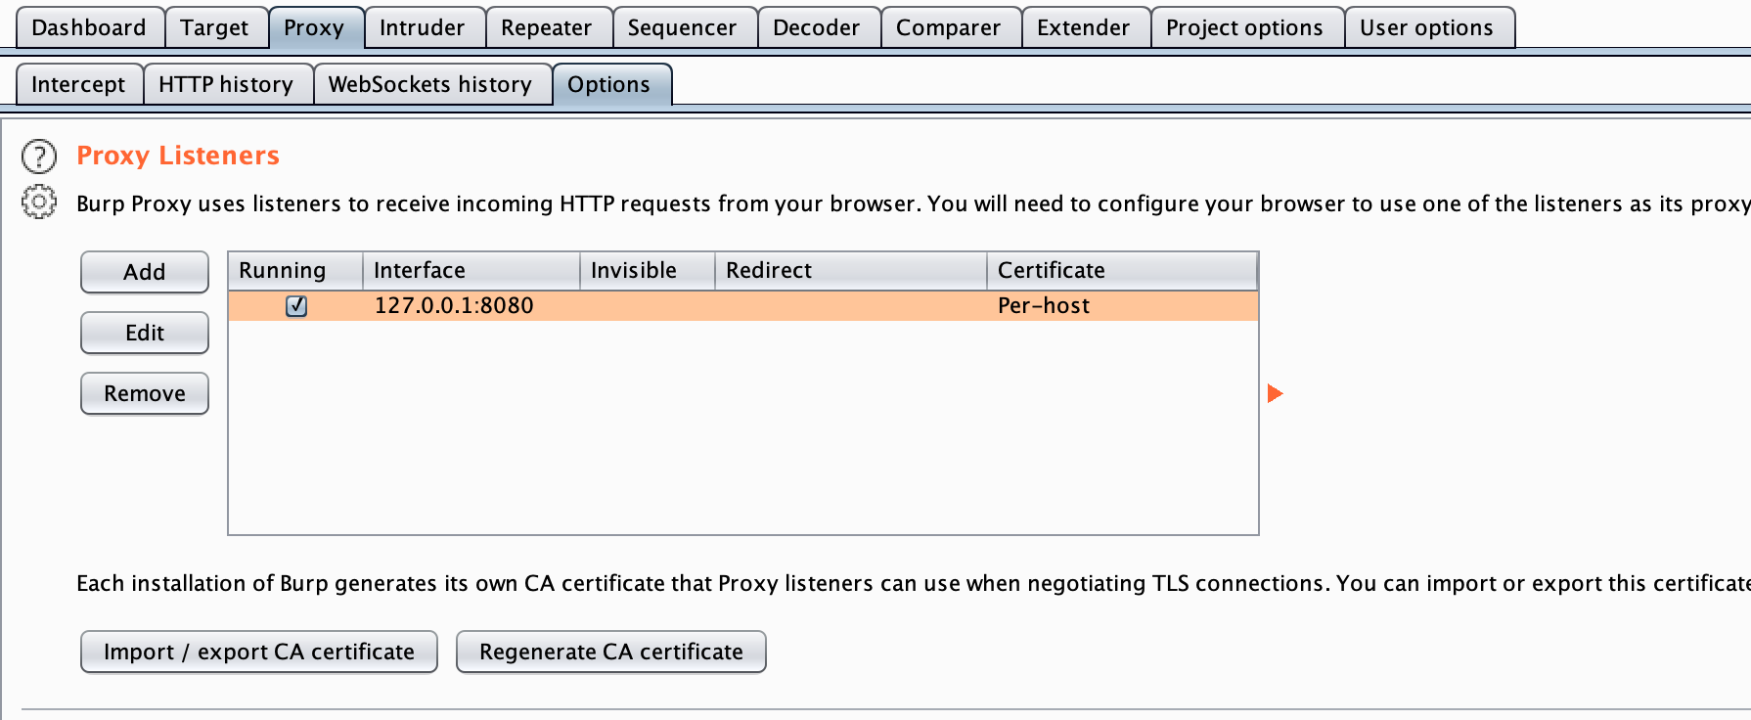Open the HTTP history sub-tab
The image size is (1751, 720).
point(226,84)
